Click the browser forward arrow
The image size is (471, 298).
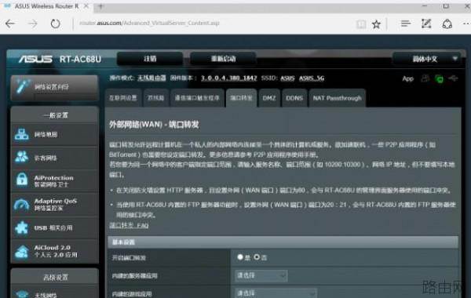[33, 24]
